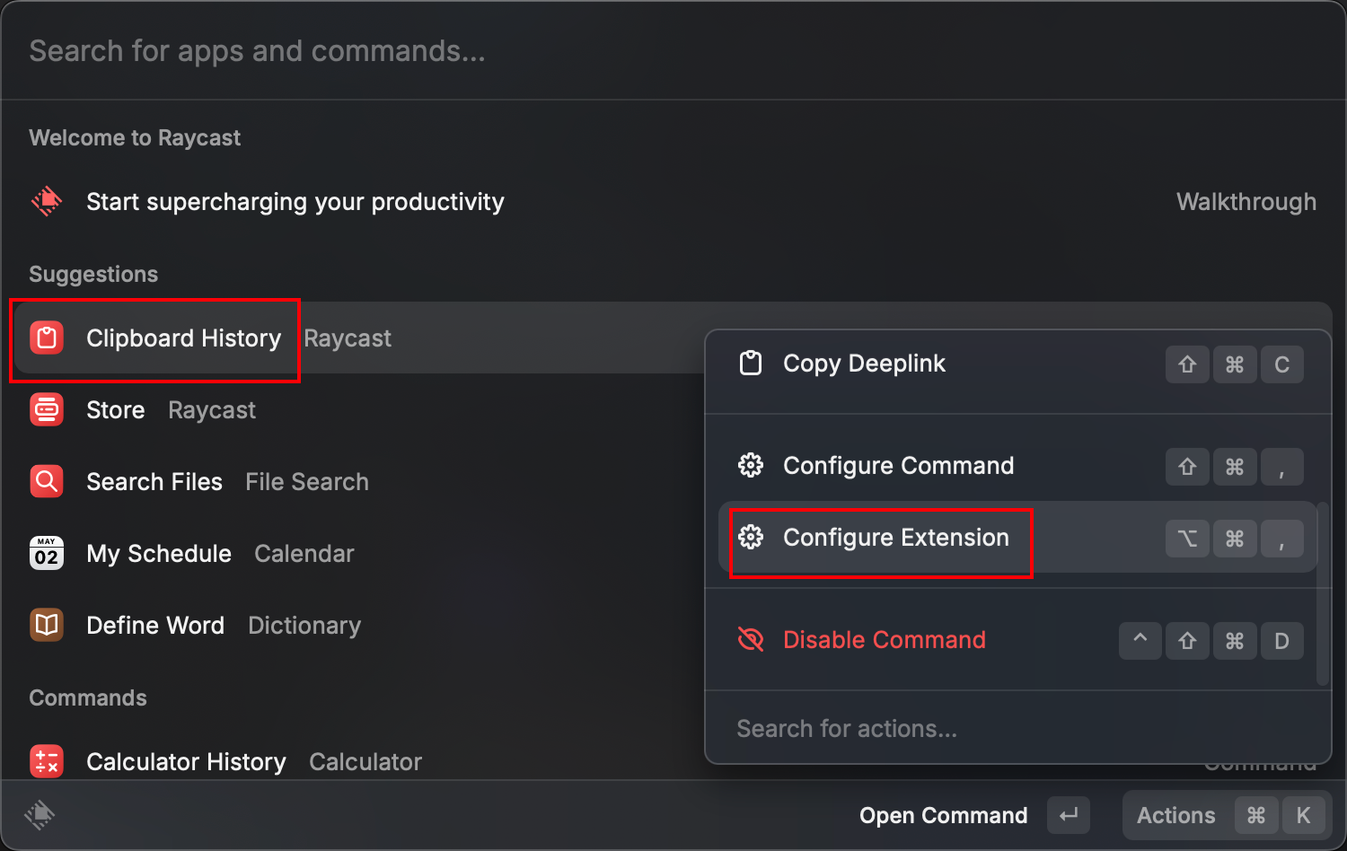Click the Define Word book icon
Screen dimensions: 1347x851
click(x=47, y=625)
